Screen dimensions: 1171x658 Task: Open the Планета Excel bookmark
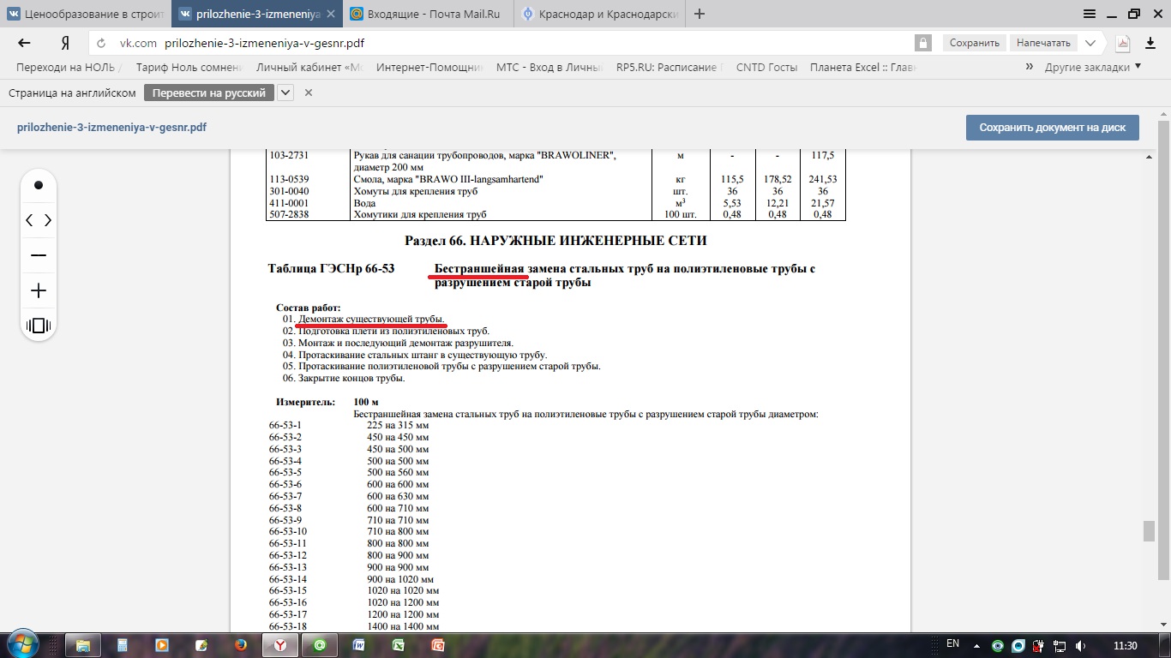[x=863, y=67]
